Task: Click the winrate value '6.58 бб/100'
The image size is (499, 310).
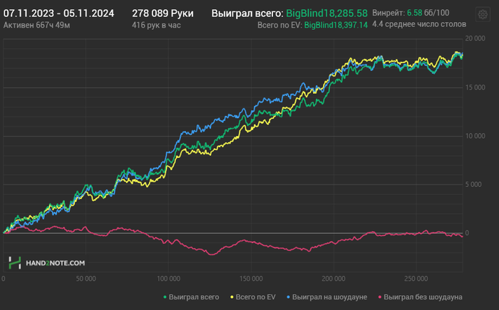Action: [428, 13]
